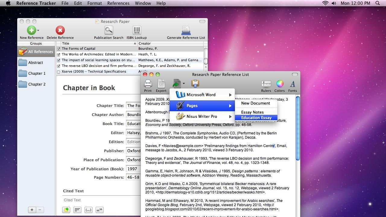Open New Reference dropdown arrow
The height and width of the screenshot is (217, 386).
tap(38, 30)
